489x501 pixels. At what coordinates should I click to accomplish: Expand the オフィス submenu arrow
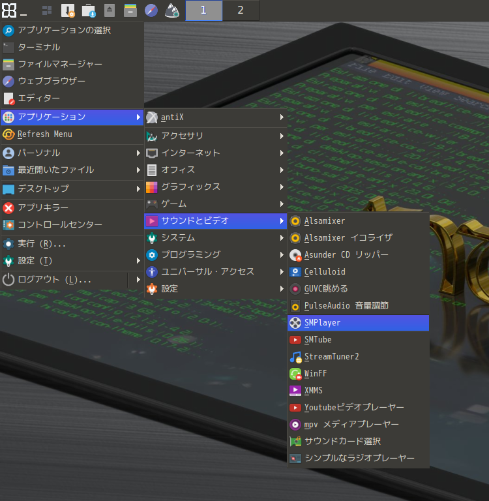282,170
